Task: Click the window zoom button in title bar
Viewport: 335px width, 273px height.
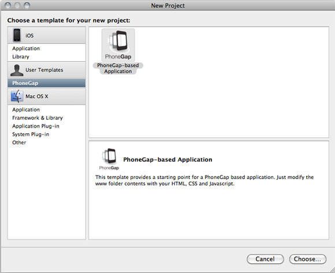Action: (x=27, y=5)
